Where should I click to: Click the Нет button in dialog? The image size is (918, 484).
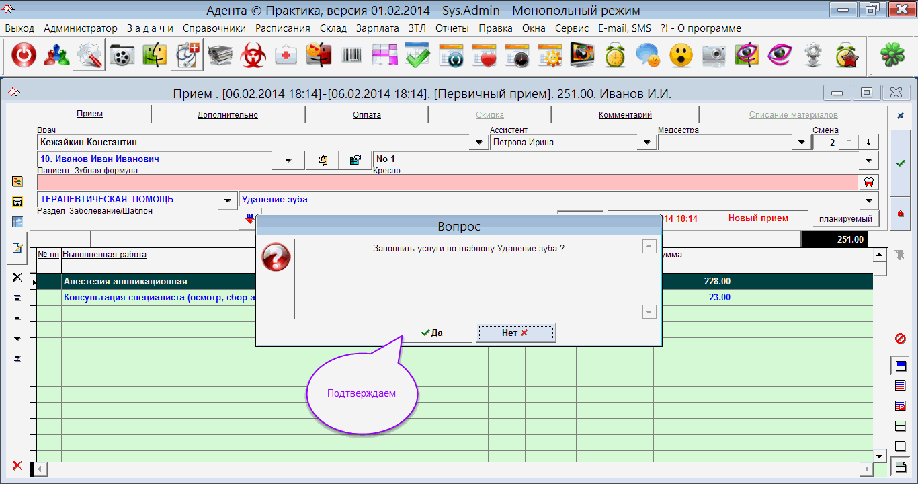pyautogui.click(x=515, y=333)
